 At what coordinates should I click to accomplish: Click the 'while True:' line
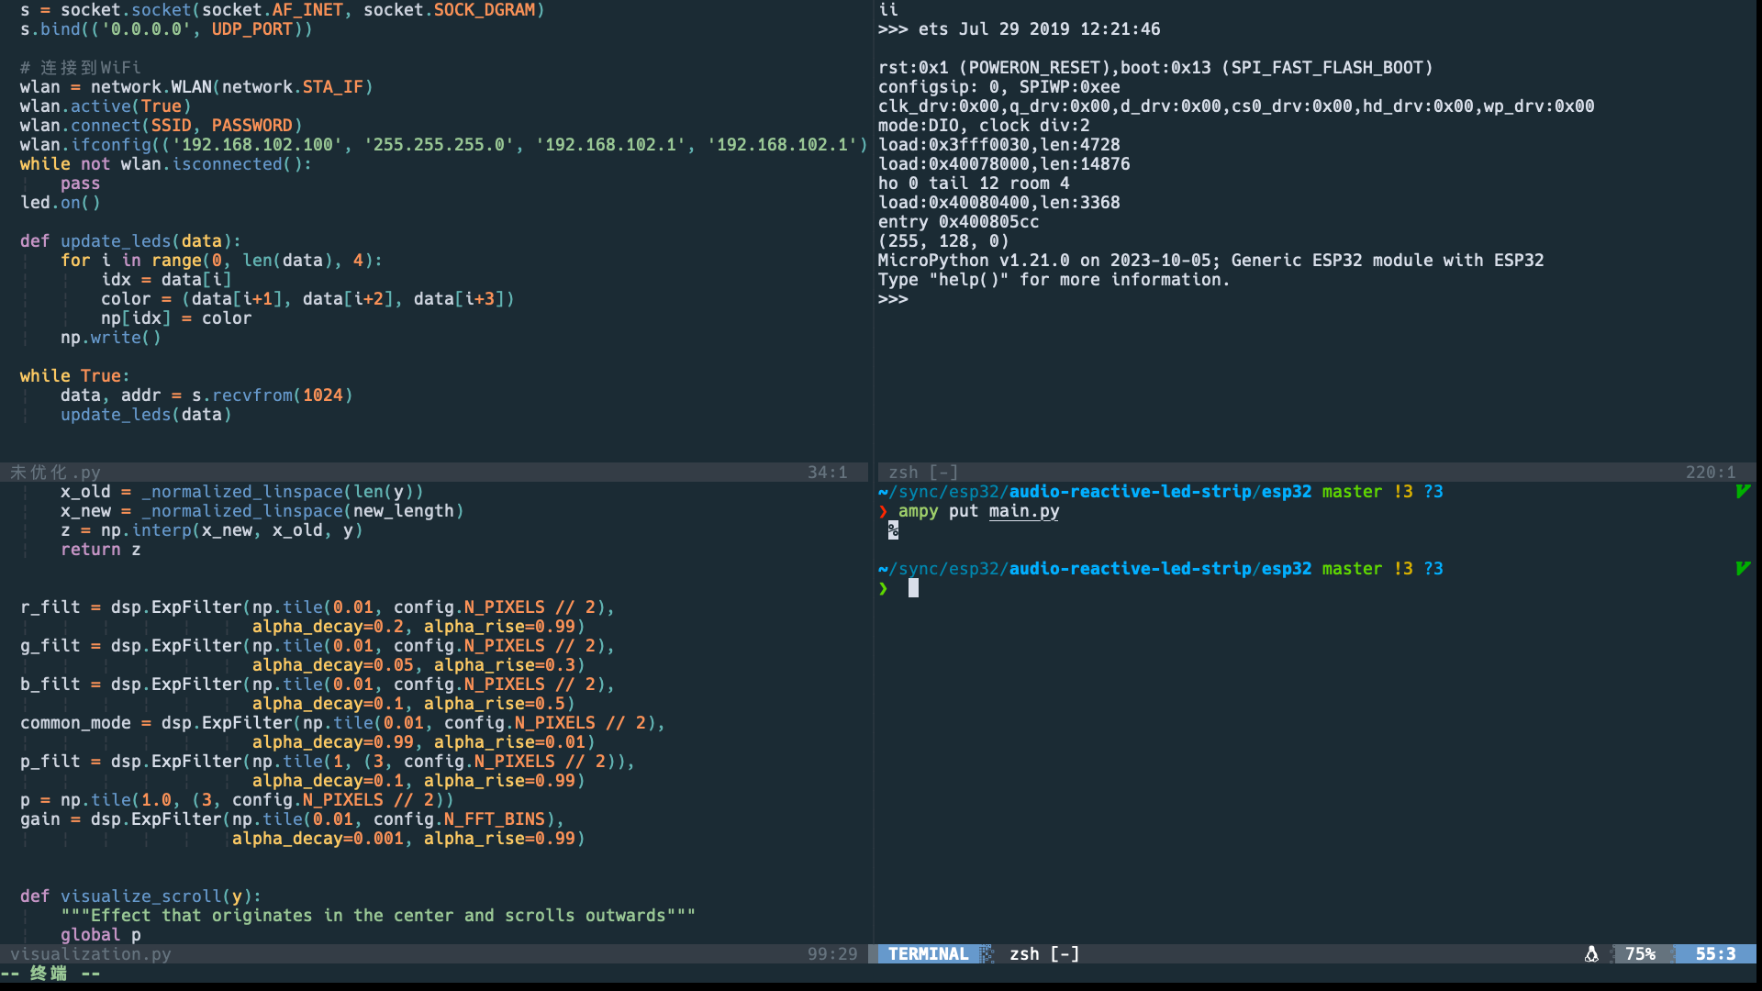pos(75,376)
